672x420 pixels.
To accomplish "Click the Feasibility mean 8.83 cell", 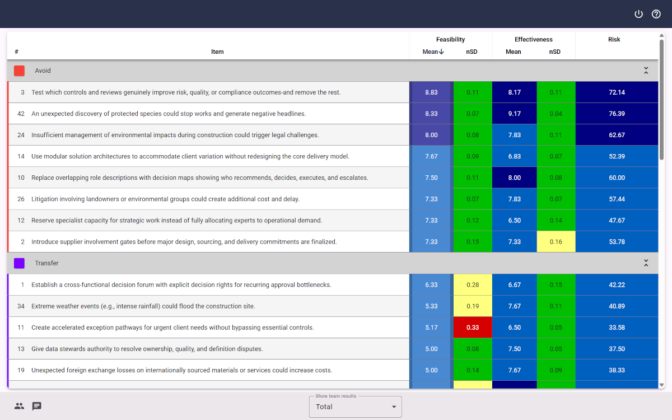I will click(x=431, y=92).
